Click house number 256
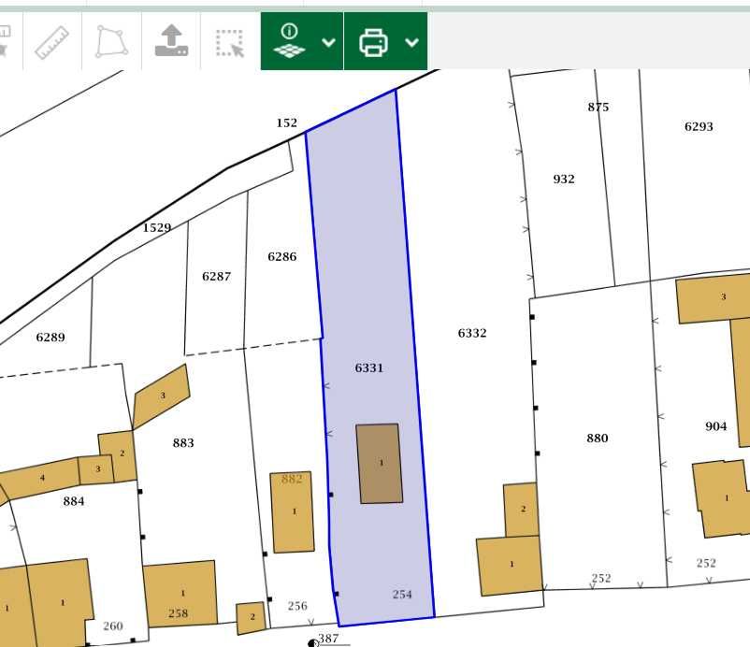 click(x=297, y=606)
